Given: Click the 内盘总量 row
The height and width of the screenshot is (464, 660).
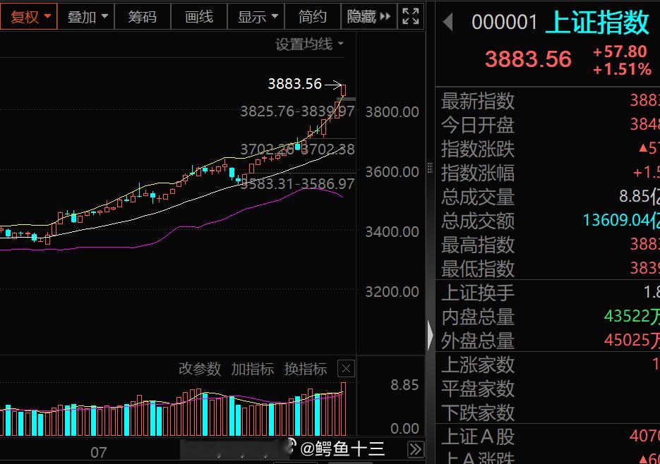Looking at the screenshot, I should [x=548, y=317].
